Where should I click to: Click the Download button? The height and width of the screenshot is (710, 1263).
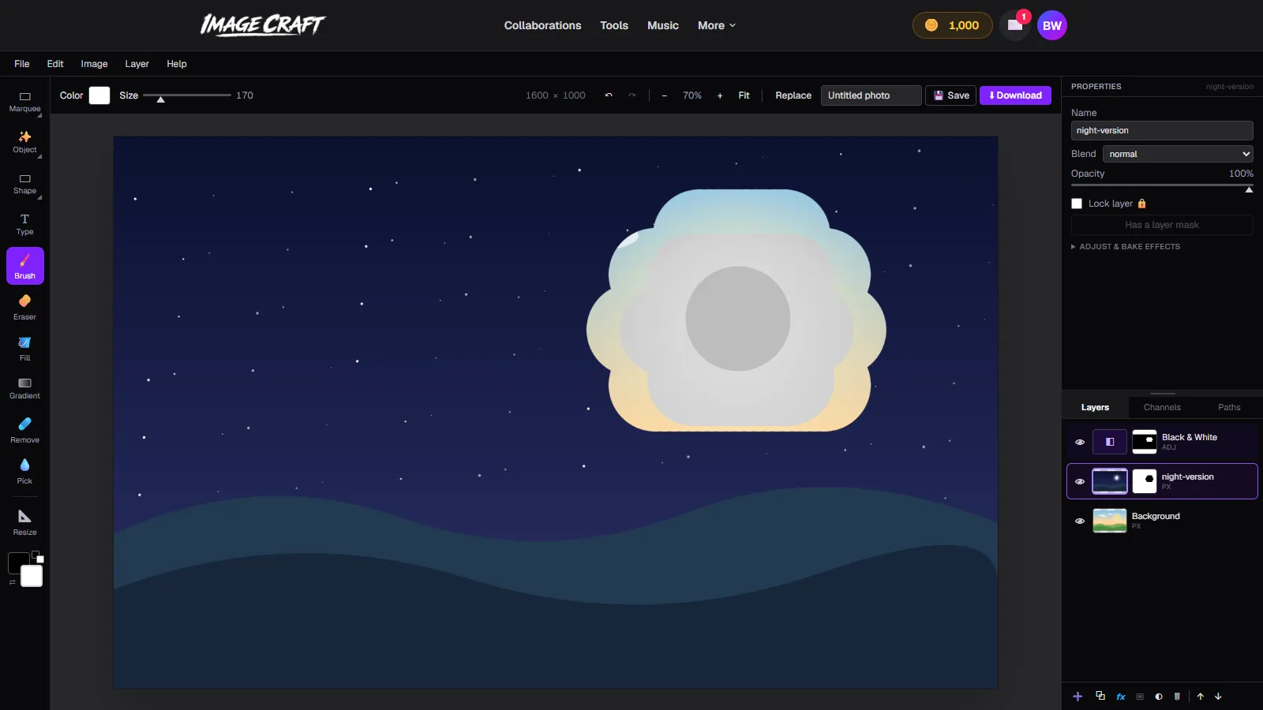(1015, 95)
